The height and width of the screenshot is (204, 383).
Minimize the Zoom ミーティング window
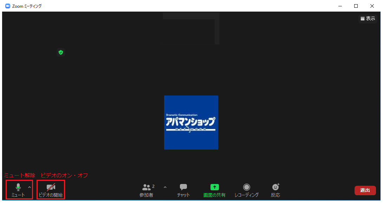coord(340,6)
